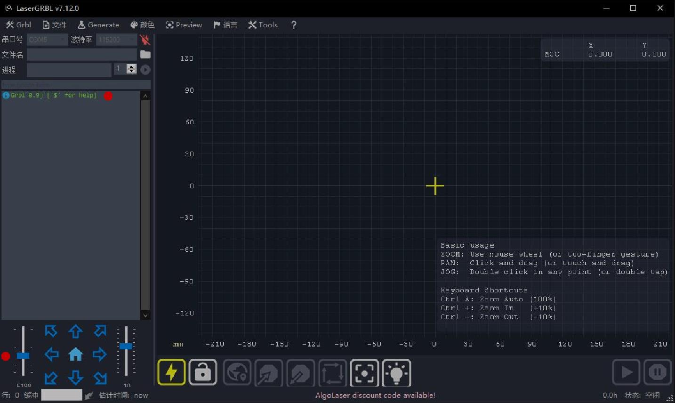Click console scrollbar down arrow
The height and width of the screenshot is (403, 675).
coord(145,315)
